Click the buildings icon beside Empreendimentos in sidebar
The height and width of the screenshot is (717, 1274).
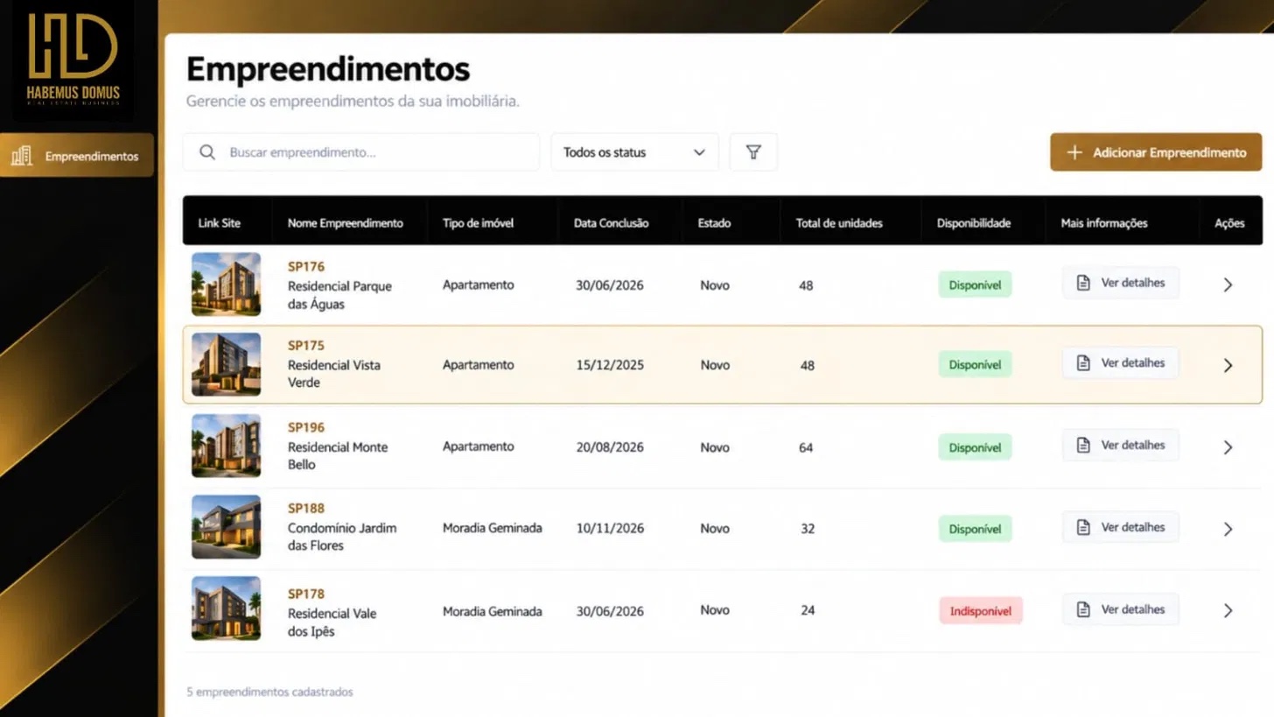click(x=22, y=156)
